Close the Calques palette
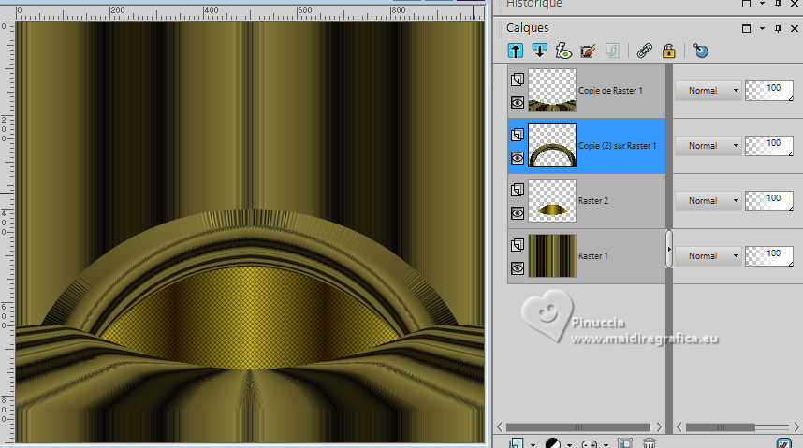Viewport: 803px width, 448px height. [795, 29]
